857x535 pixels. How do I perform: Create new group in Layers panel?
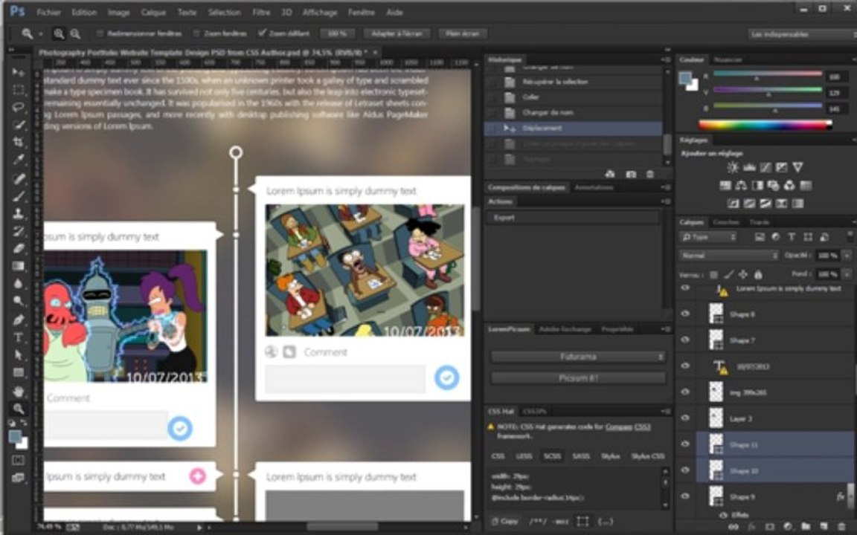click(806, 527)
